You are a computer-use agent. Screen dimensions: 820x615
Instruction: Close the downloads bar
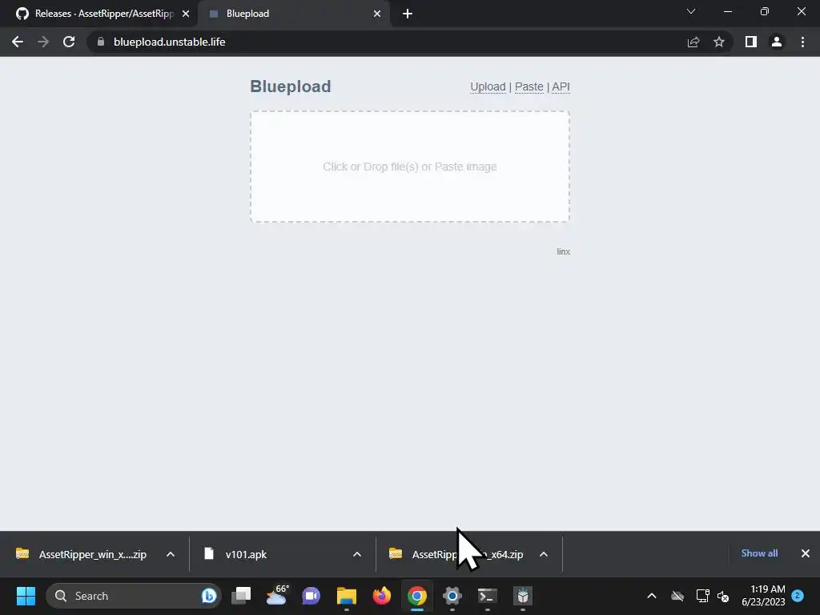point(806,553)
